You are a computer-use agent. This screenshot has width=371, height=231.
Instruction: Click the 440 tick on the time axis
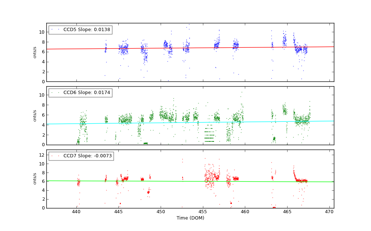tap(76, 212)
